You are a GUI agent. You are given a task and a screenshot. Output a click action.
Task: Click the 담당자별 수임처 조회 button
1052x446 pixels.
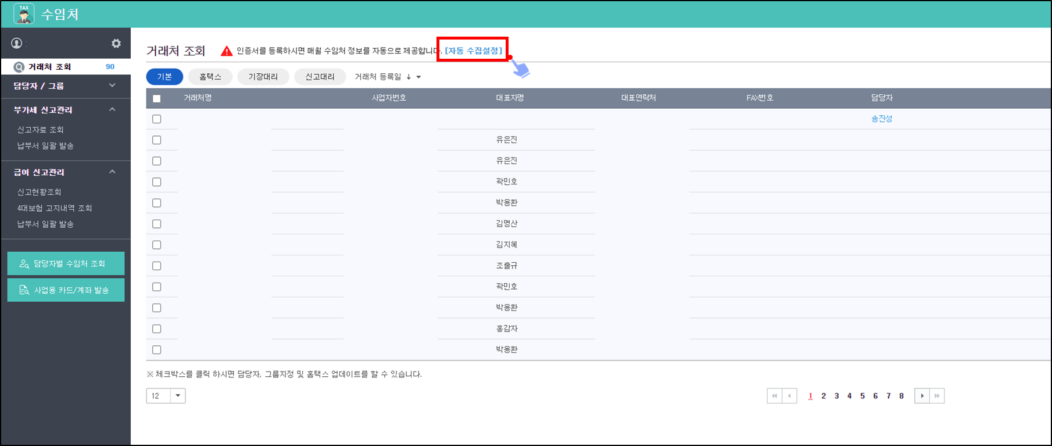tap(66, 263)
